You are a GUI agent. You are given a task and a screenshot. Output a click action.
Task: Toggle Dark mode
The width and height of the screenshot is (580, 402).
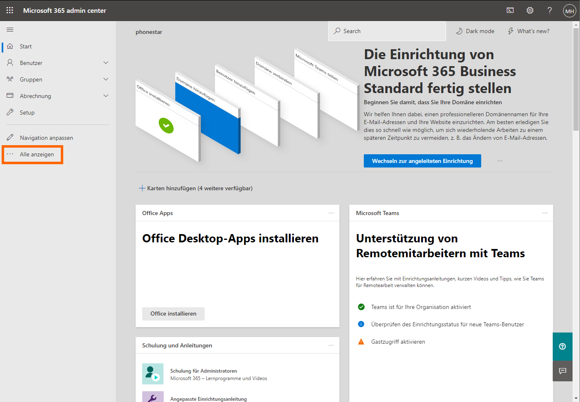[x=475, y=31]
